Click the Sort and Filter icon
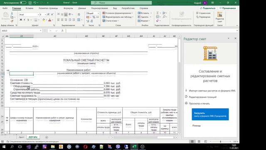 tap(164, 13)
